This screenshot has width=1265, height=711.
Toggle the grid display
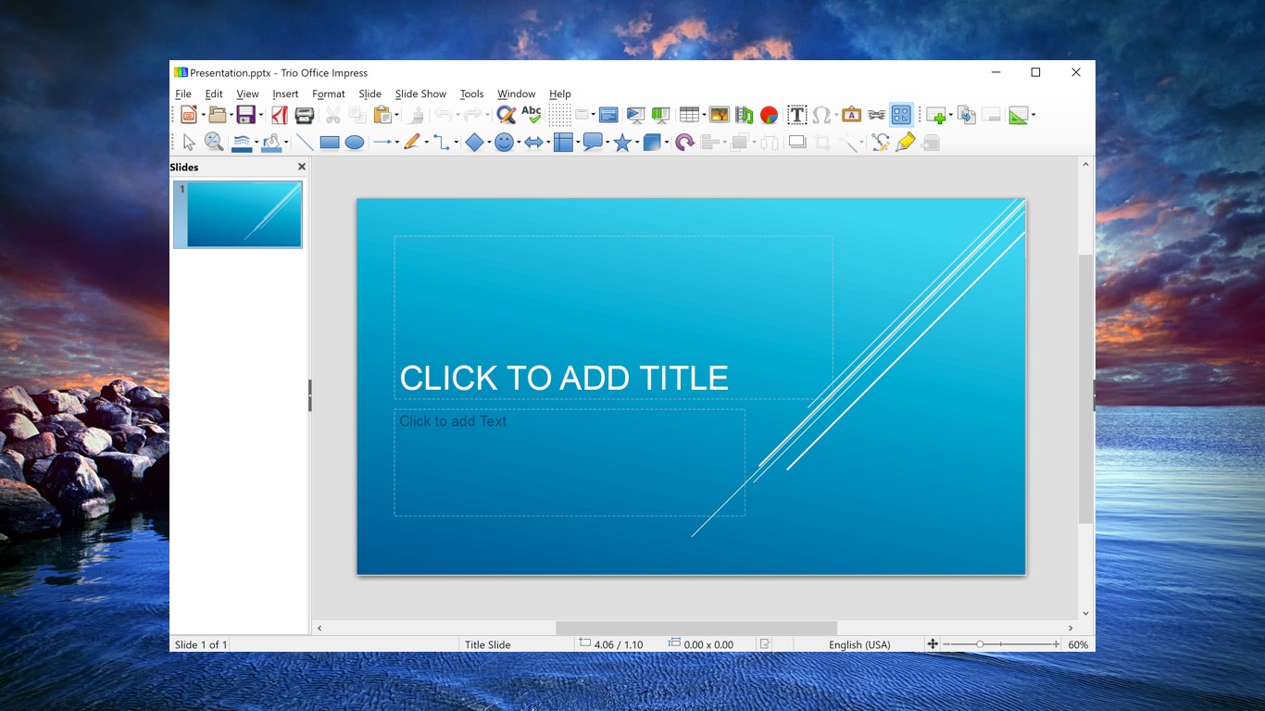point(559,115)
